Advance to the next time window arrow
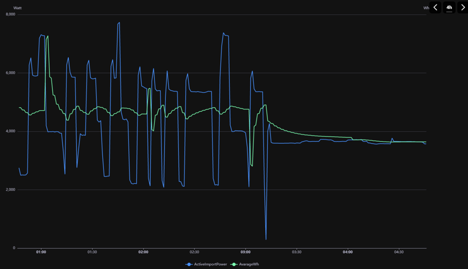The width and height of the screenshot is (468, 269). pos(462,7)
